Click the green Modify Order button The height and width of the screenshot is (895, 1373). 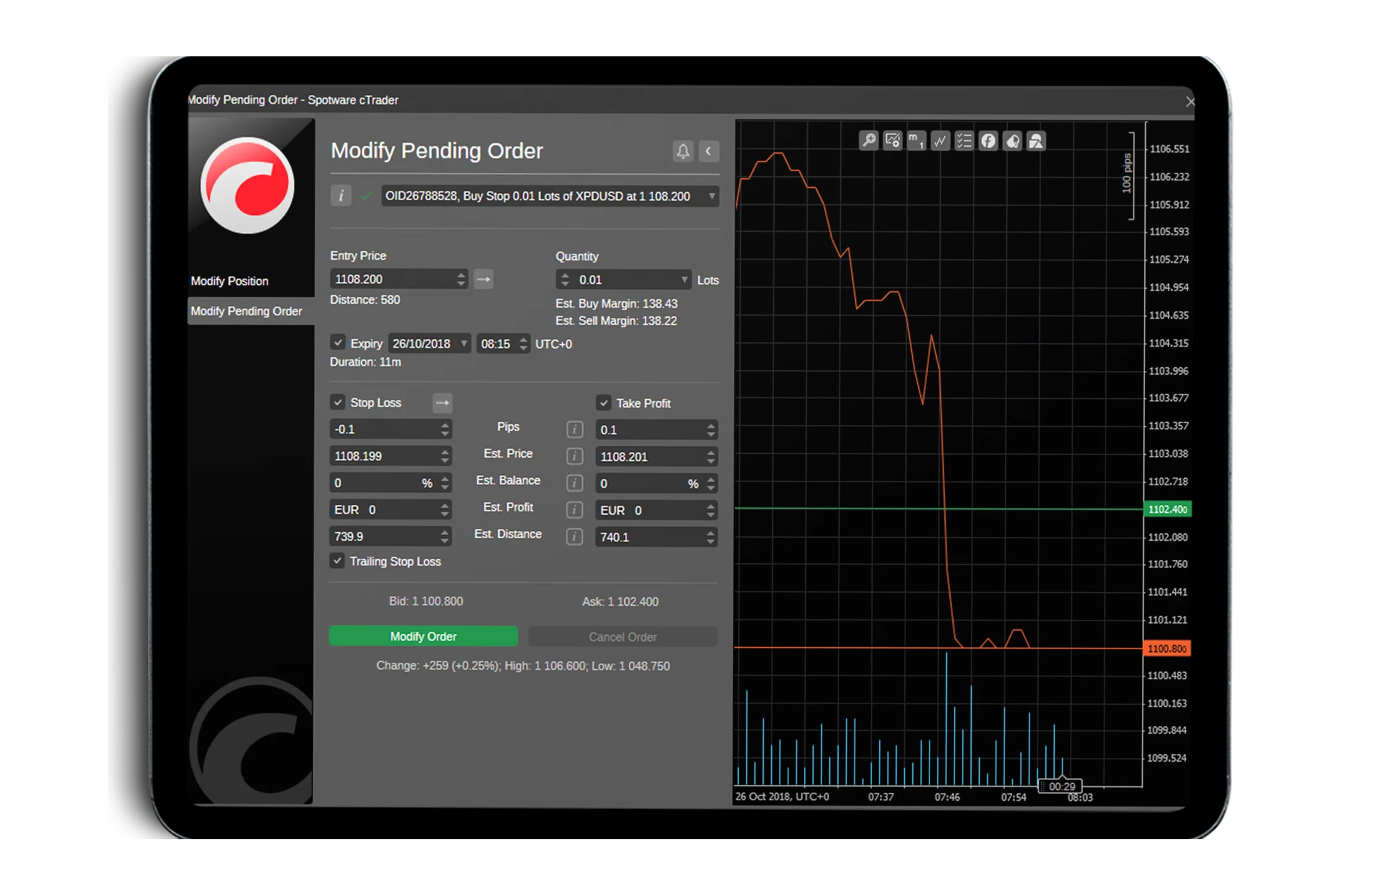pyautogui.click(x=424, y=636)
